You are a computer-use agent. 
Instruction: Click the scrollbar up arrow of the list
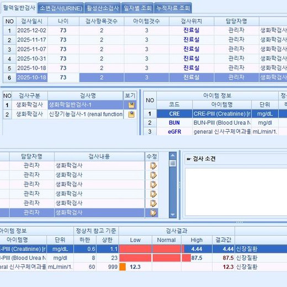[x=173, y=156]
